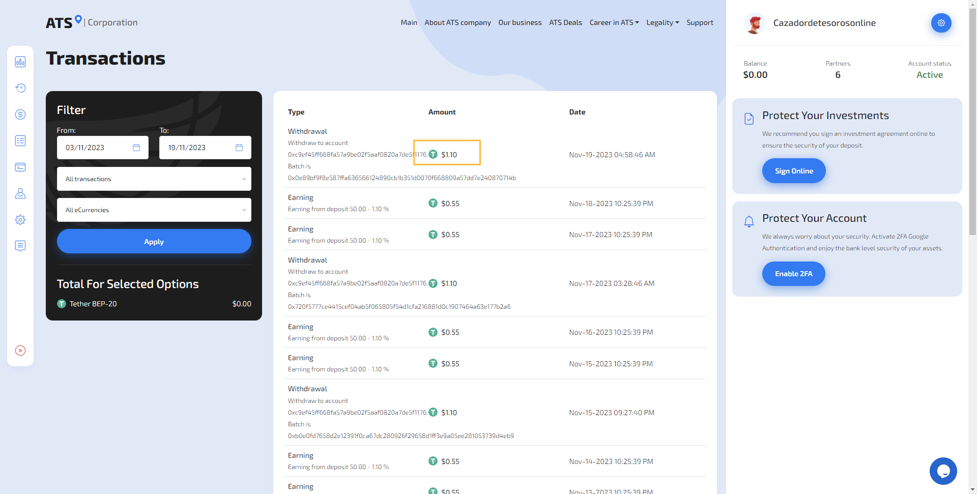The width and height of the screenshot is (977, 494).
Task: Click the blue settings gear beside username
Action: tap(941, 23)
